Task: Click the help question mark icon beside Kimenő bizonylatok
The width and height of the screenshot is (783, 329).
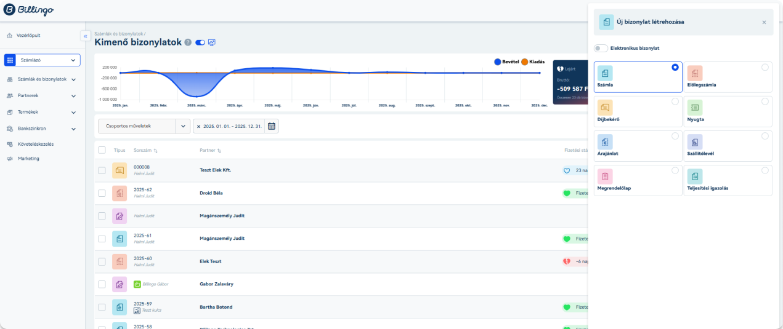Action: pos(188,42)
